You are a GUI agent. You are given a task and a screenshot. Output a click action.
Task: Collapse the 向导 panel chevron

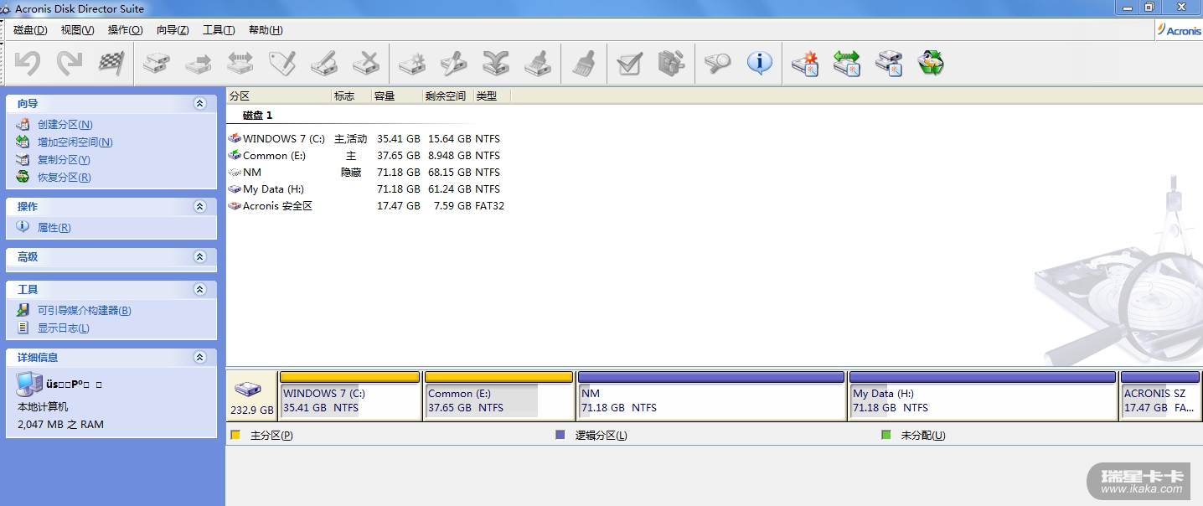[199, 103]
